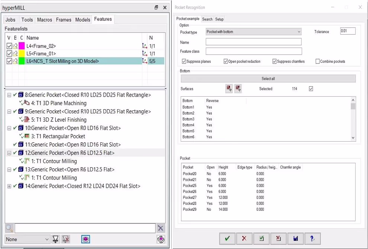368x249 pixels.
Task: Click the green color swatch of L6 featurelist
Action: (x=22, y=61)
